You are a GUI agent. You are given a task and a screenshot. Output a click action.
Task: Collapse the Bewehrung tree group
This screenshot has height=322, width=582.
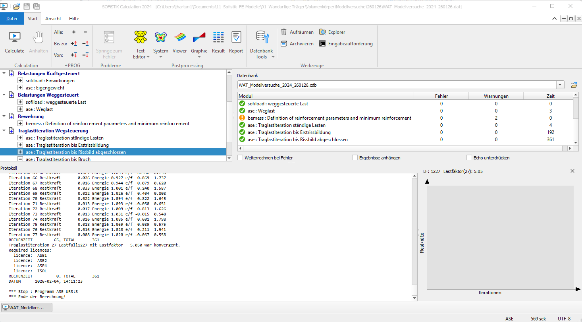point(4,116)
